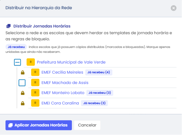Check the EMEF Machado de Assis checkbox

click(22, 83)
